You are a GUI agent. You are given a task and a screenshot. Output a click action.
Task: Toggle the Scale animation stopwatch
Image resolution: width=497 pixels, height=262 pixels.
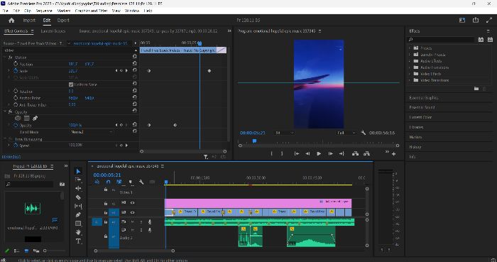pos(16,71)
